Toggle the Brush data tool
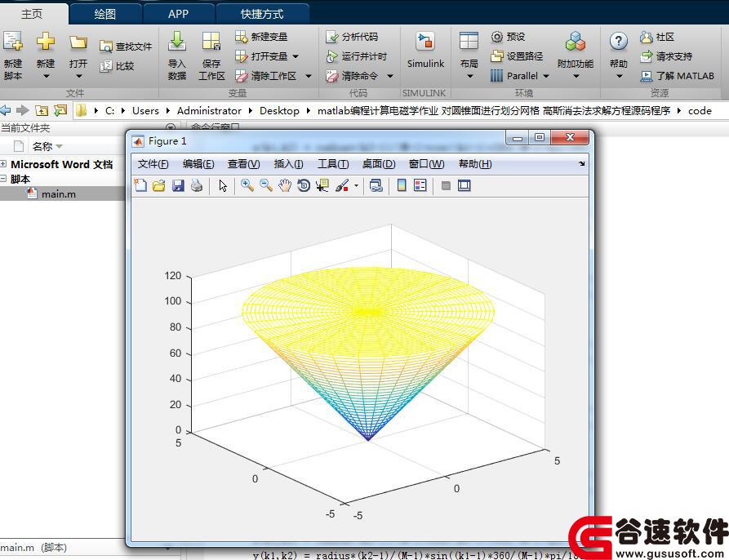Viewport: 729px width, 560px height. pyautogui.click(x=342, y=186)
